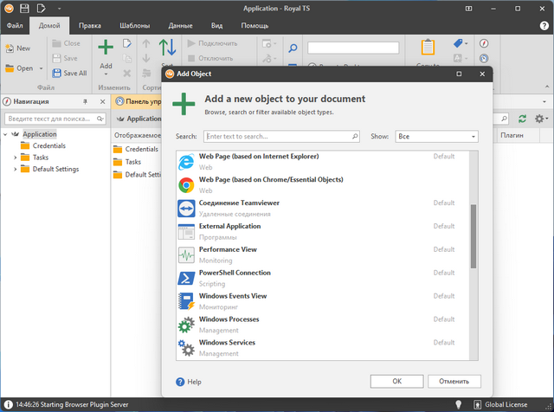Select the PowerShell Connection icon

pos(185,278)
